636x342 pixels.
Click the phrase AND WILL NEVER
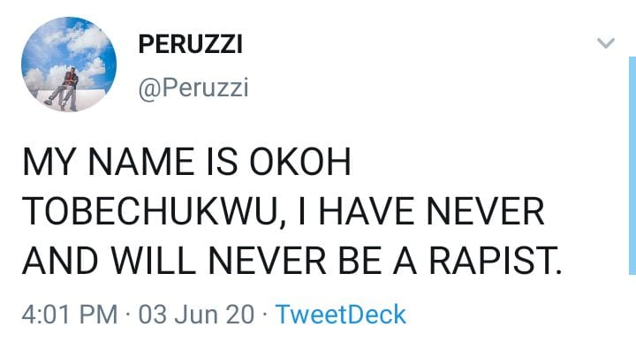[174, 260]
